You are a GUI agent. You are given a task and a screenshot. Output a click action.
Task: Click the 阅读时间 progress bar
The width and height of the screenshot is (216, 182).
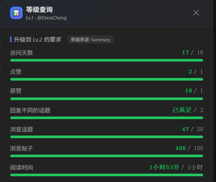[x=107, y=175]
